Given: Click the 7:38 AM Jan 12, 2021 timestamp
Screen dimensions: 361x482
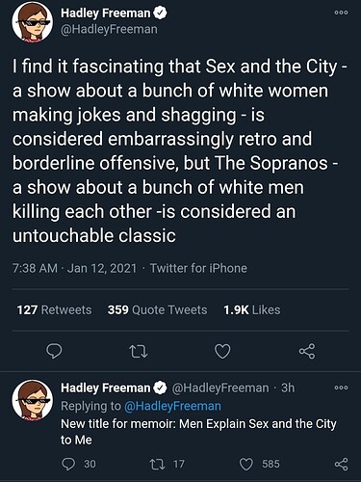Looking at the screenshot, I should [x=75, y=268].
